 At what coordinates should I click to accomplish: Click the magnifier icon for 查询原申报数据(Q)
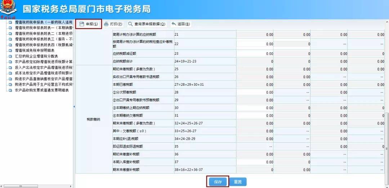coord(130,24)
